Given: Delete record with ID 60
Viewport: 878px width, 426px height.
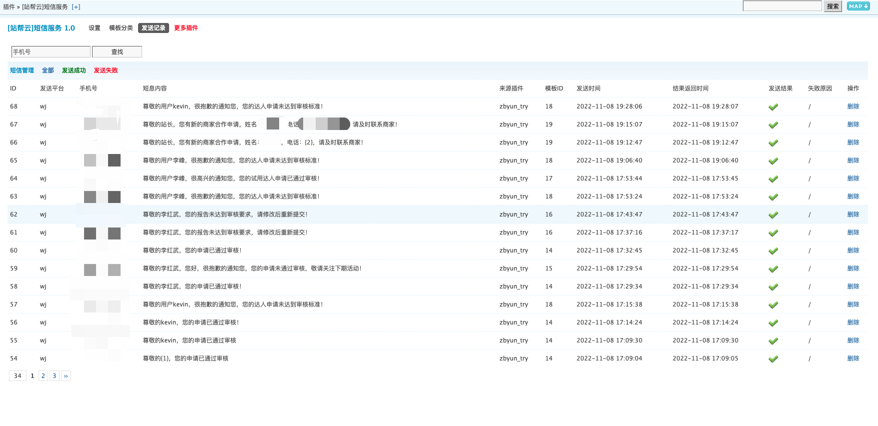Looking at the screenshot, I should 853,250.
